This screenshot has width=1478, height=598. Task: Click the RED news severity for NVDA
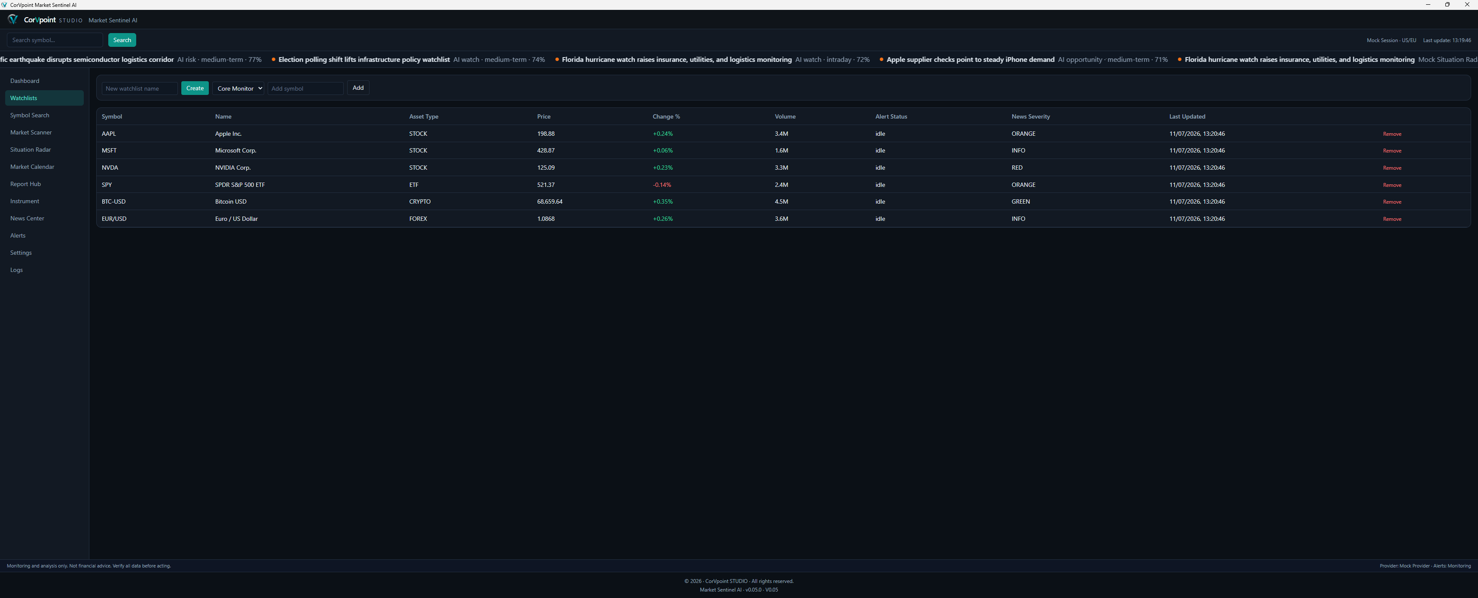point(1017,168)
